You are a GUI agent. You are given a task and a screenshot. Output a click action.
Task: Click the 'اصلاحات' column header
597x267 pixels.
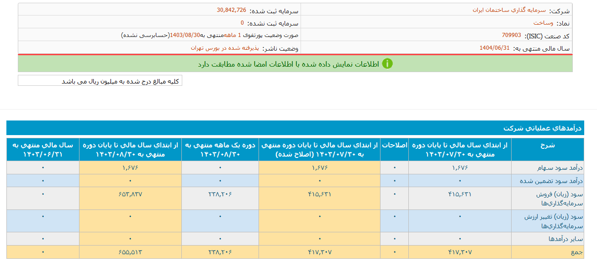[395, 145]
